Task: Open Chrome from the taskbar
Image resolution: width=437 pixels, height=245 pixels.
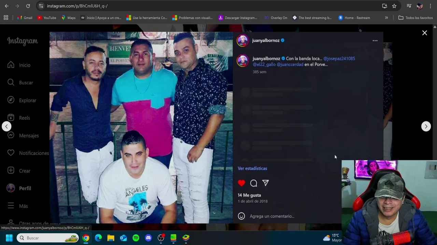Action: (x=86, y=238)
